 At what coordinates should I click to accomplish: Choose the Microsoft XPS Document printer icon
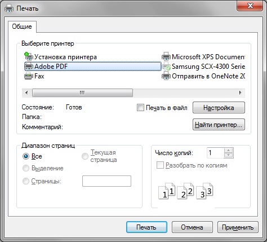point(166,56)
